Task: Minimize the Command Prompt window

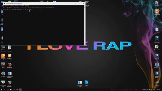Action: tap(76, 4)
